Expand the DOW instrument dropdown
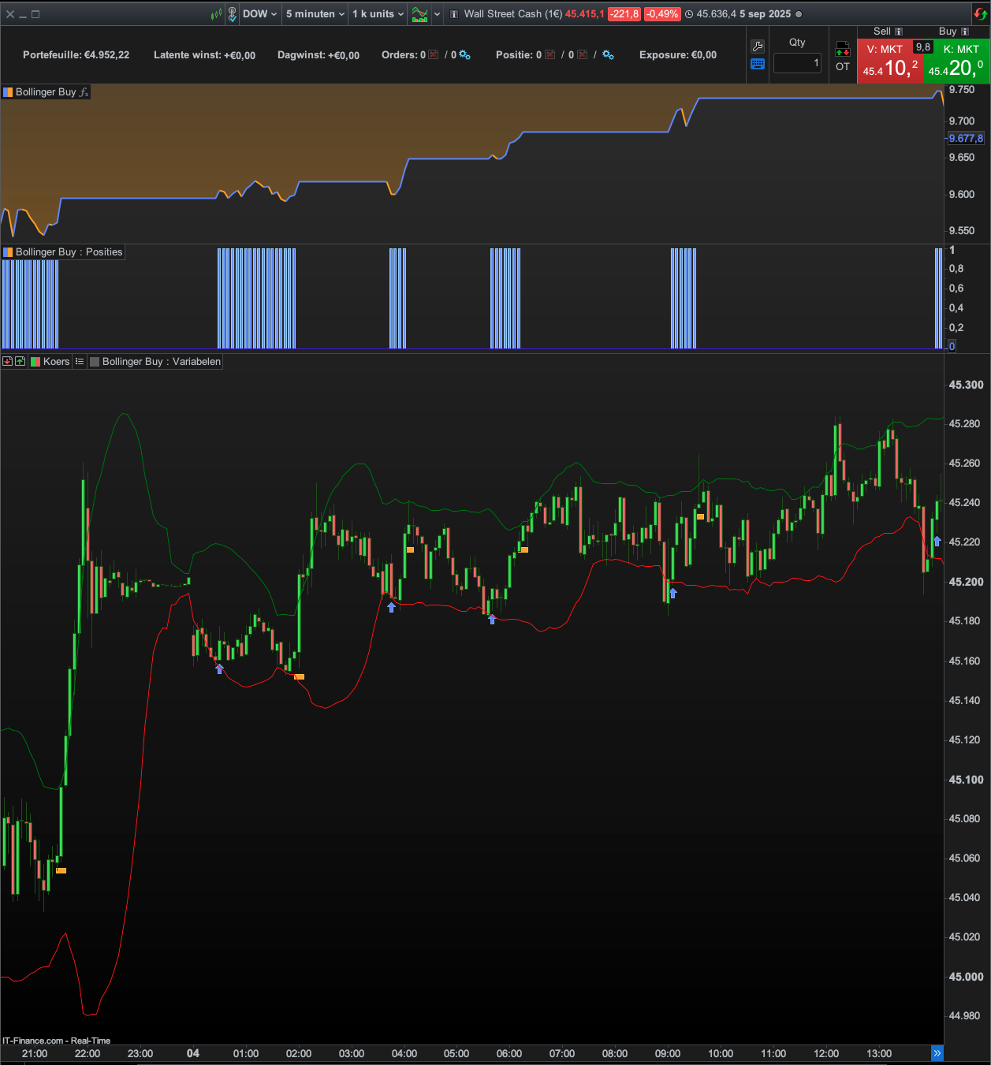 click(x=259, y=14)
